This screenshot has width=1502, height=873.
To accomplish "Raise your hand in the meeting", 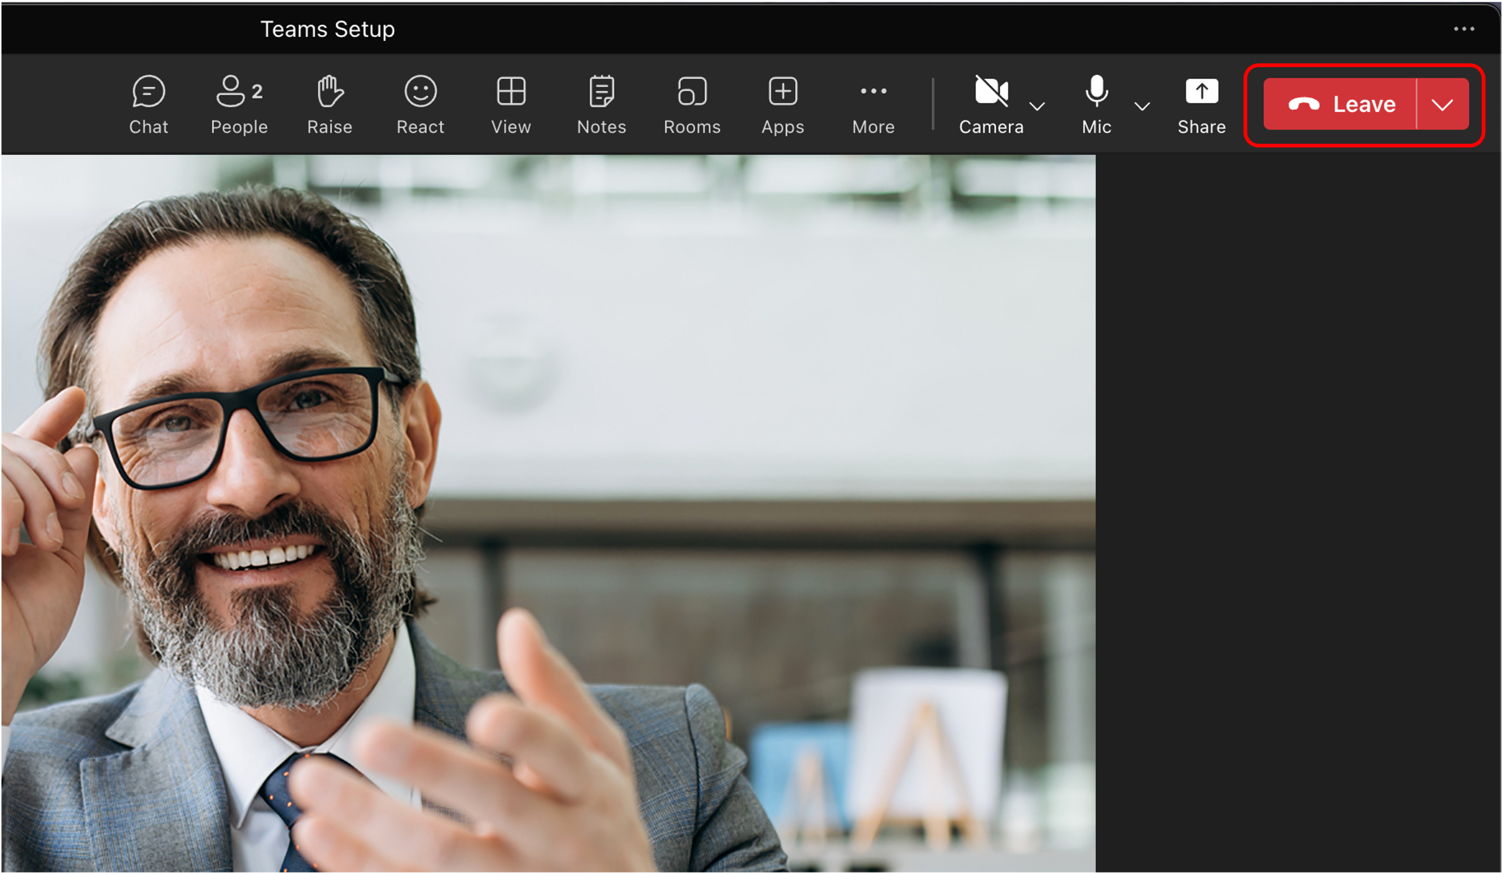I will coord(330,105).
